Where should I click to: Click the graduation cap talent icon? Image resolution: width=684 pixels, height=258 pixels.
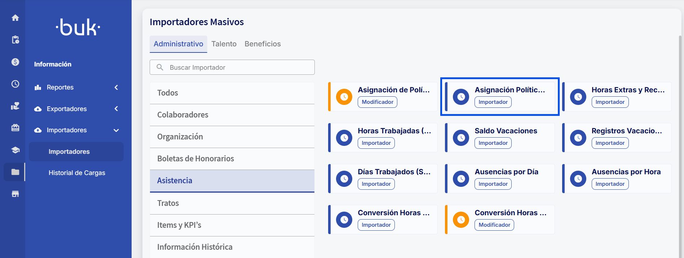[x=15, y=150]
